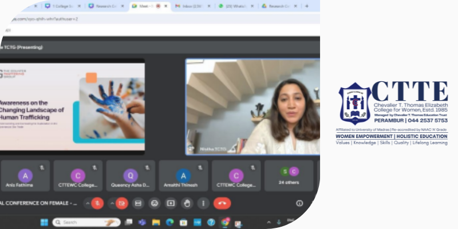
Task: Open Task View on the taskbar
Action: [128, 223]
